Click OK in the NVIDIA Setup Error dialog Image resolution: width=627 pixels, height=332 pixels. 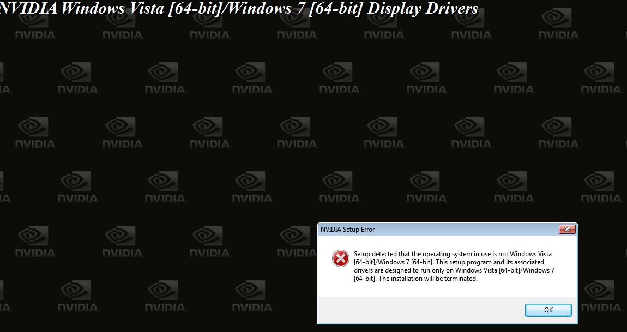pyautogui.click(x=548, y=310)
